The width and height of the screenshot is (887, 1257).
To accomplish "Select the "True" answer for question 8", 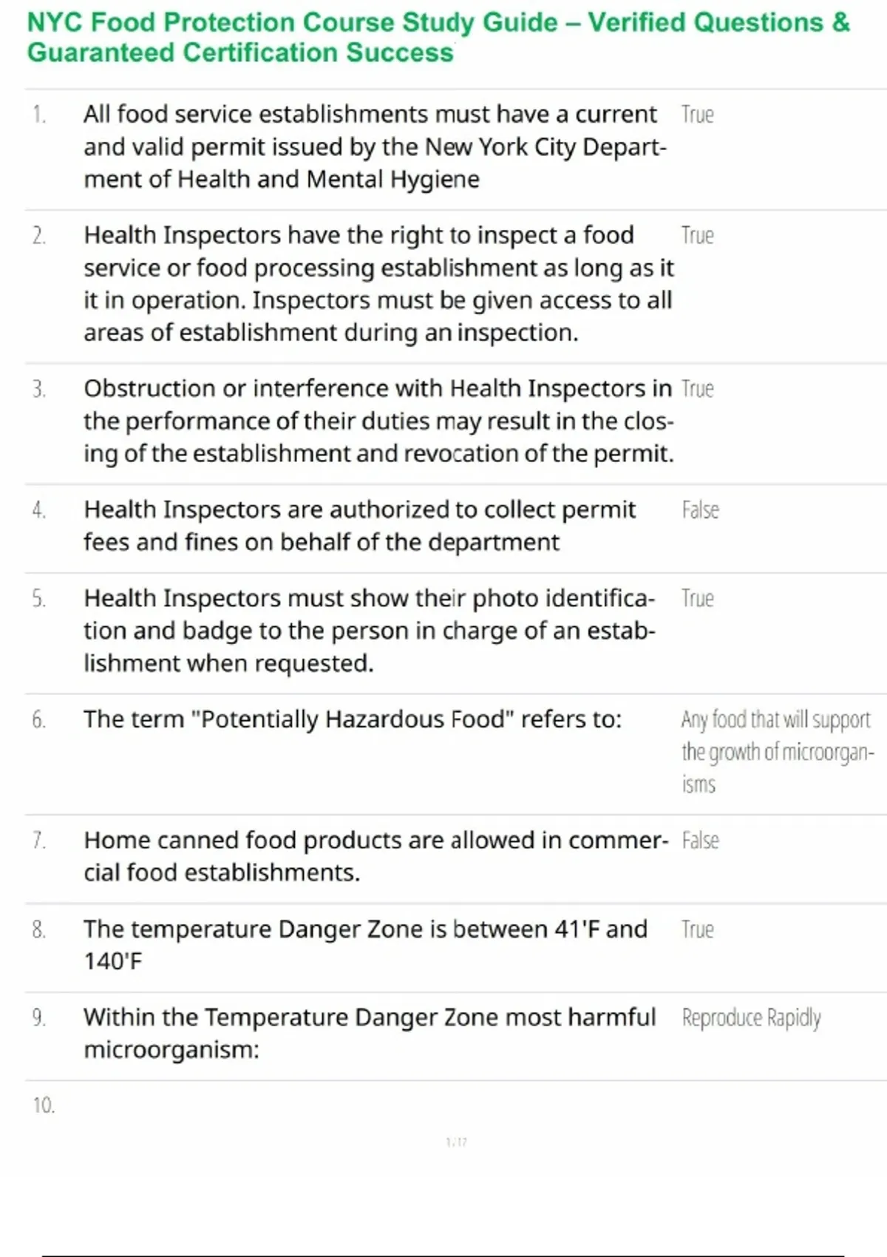I will tap(697, 929).
